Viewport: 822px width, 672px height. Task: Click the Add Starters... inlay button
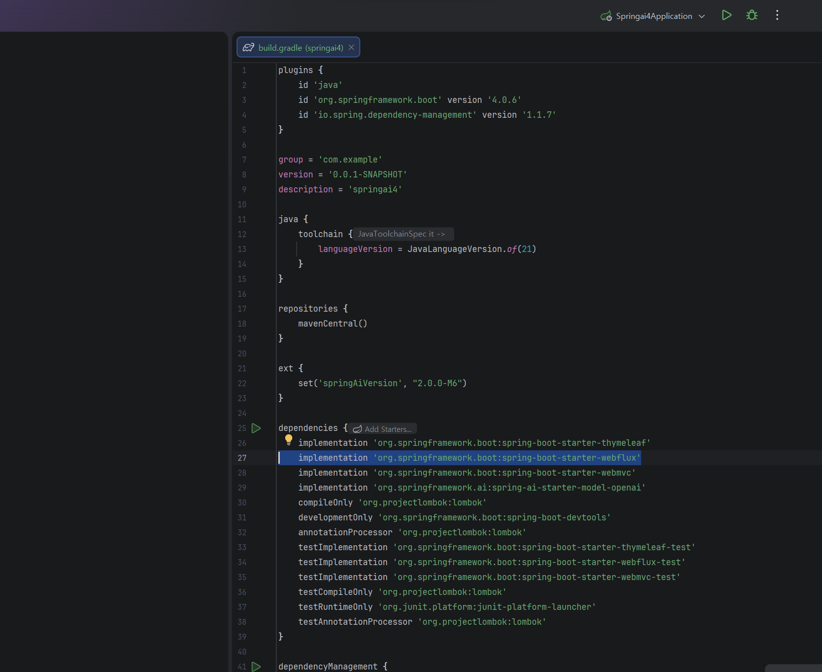382,429
